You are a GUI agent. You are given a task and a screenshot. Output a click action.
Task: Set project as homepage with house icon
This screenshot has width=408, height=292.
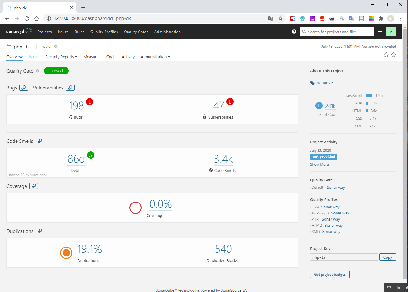click(394, 55)
